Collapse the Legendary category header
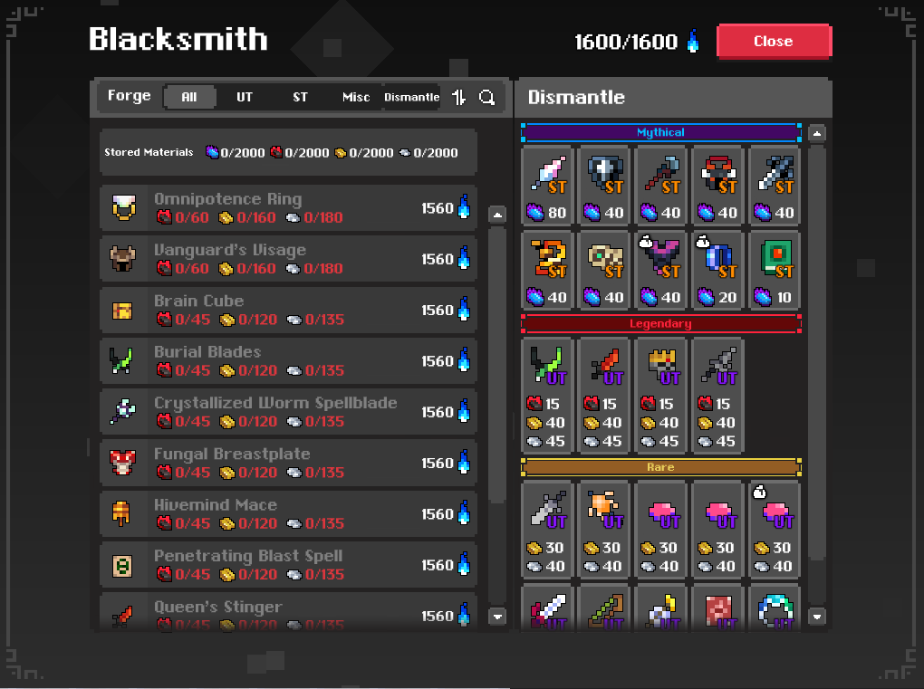This screenshot has height=689, width=924. [x=660, y=324]
